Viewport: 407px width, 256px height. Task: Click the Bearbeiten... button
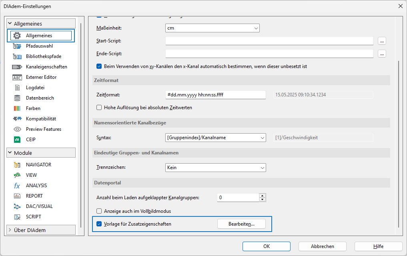click(241, 224)
